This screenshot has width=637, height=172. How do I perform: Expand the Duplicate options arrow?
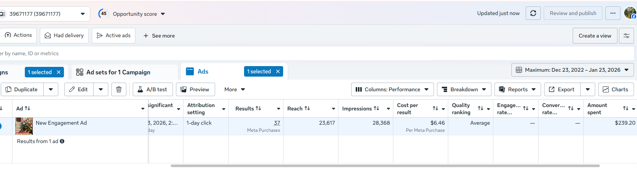click(x=51, y=89)
